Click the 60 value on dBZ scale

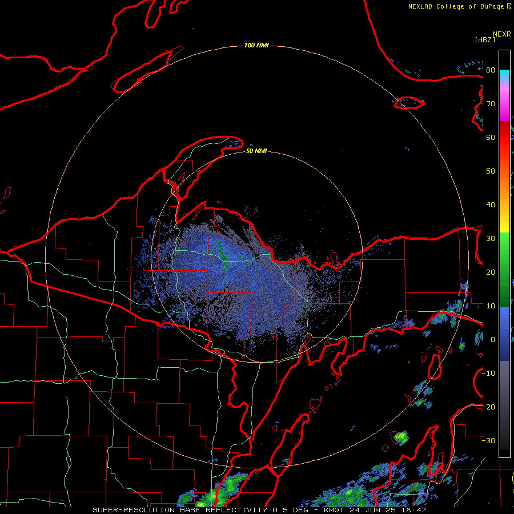coord(491,138)
